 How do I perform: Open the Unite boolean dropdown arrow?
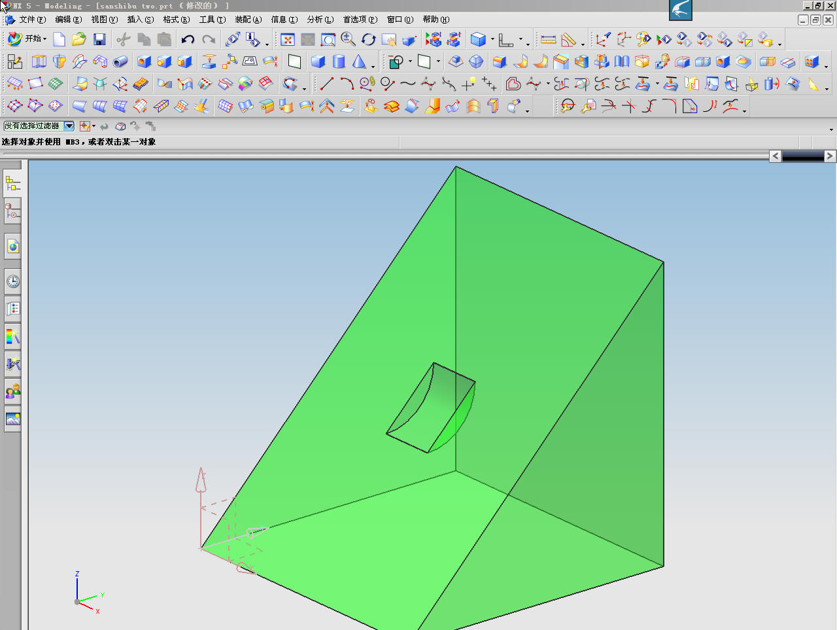point(410,61)
